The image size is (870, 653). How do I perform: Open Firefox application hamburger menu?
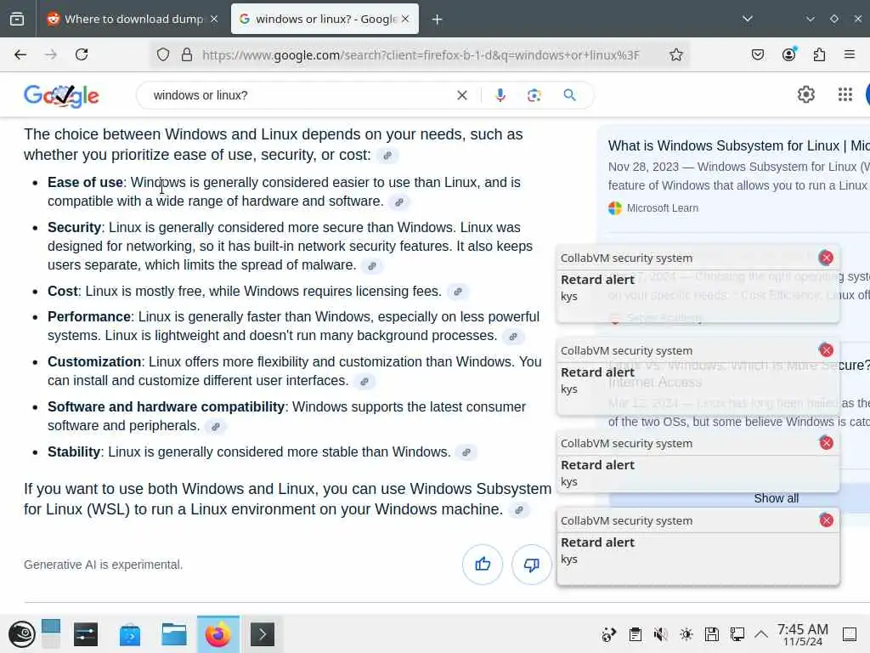click(850, 54)
